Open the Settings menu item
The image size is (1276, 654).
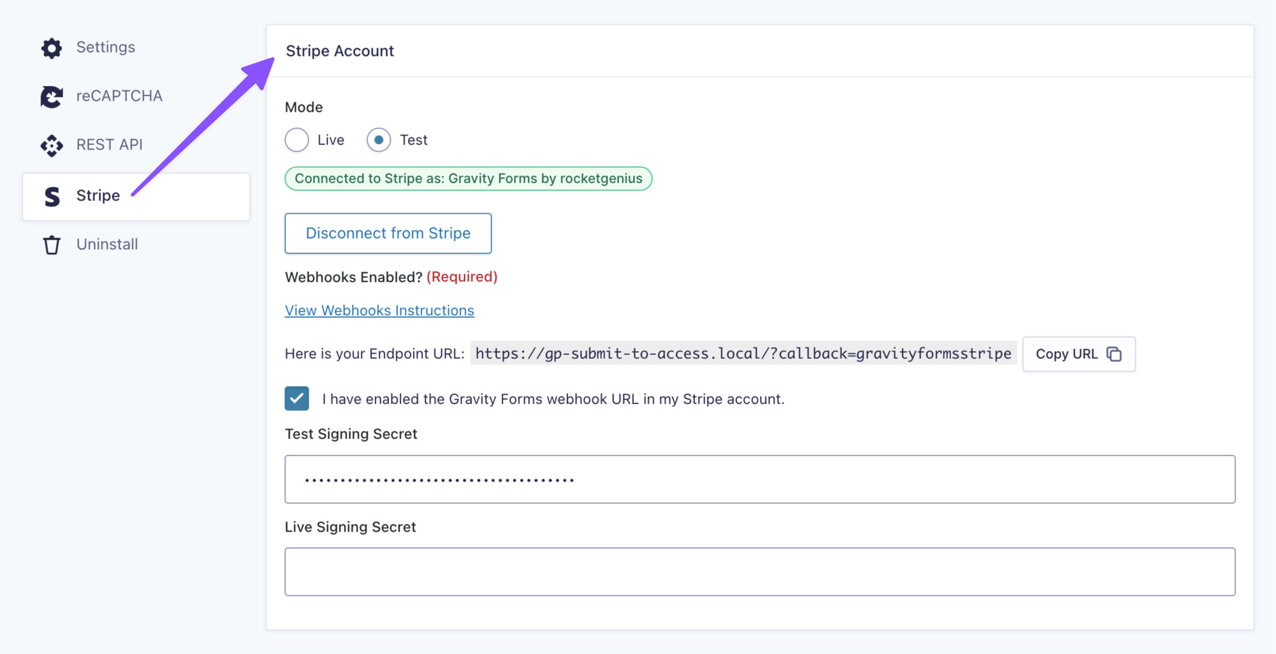[x=105, y=48]
